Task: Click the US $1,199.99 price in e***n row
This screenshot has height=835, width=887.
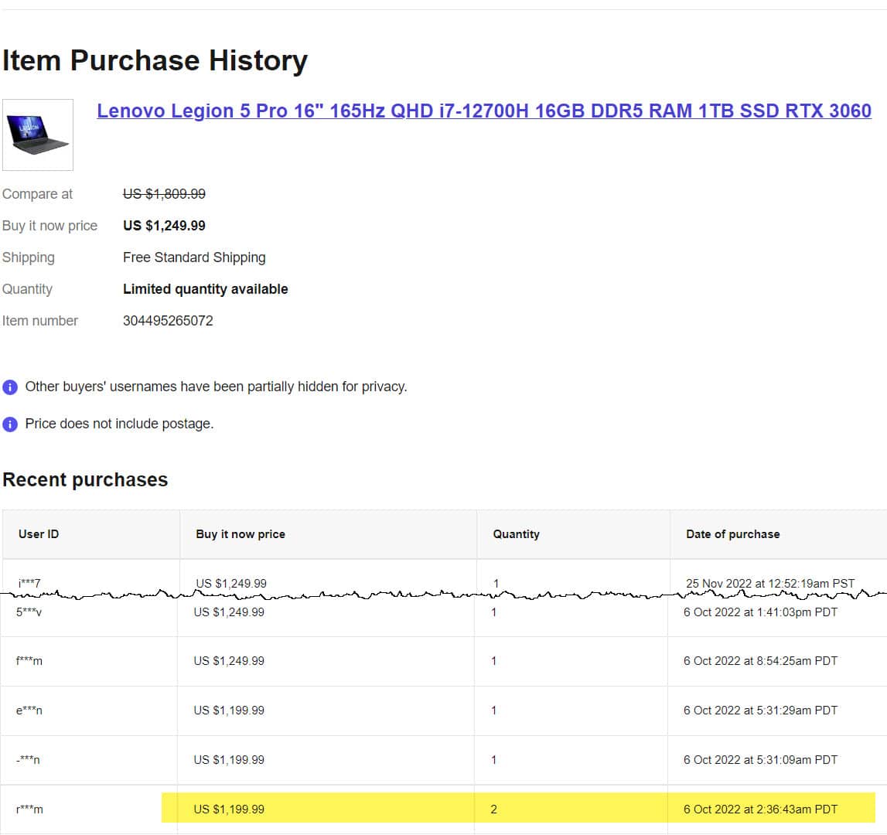Action: pyautogui.click(x=229, y=711)
